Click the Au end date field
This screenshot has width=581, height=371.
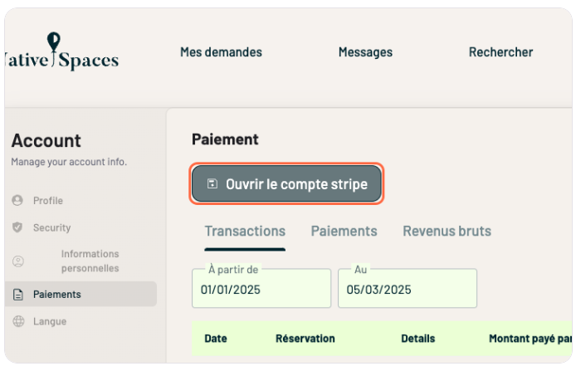pos(407,290)
